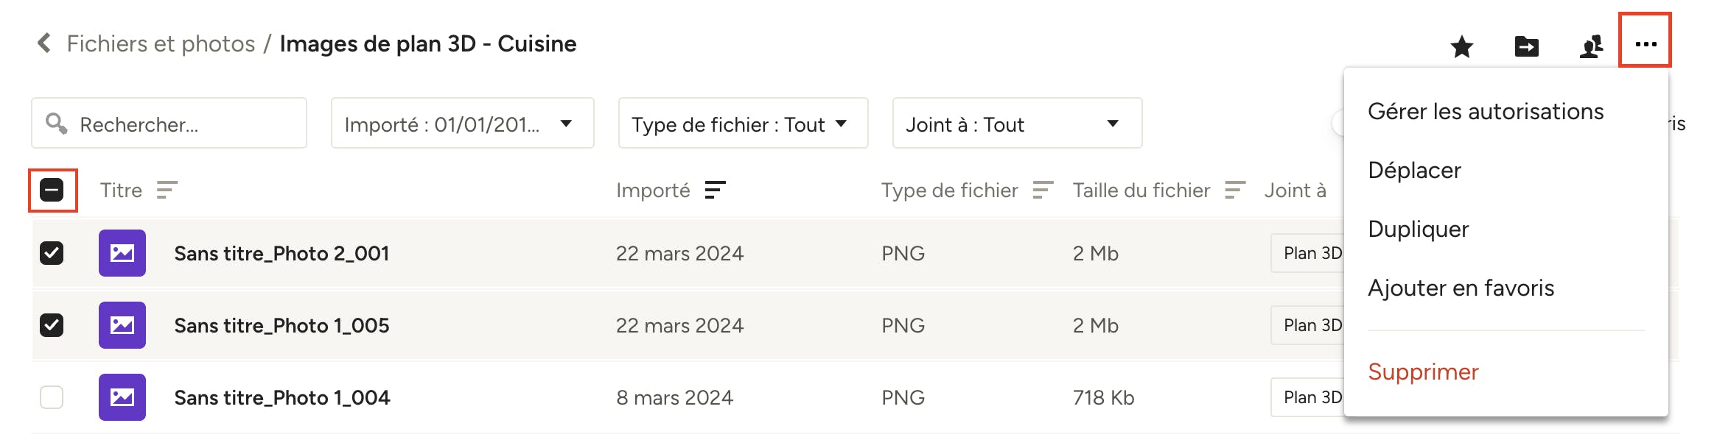Viewport: 1717px width, 437px height.
Task: Sort by Titre column sort icon
Action: point(167,191)
